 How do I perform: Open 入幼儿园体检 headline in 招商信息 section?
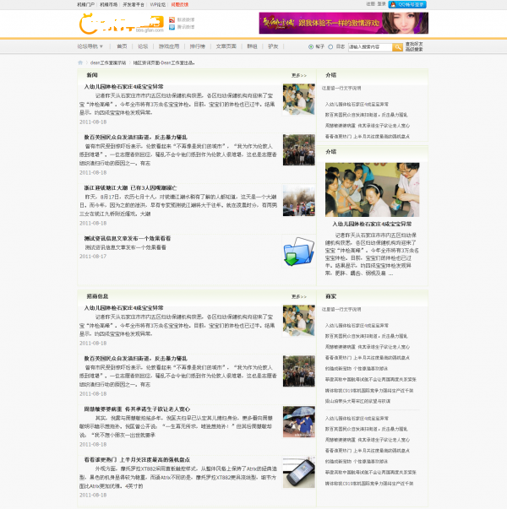123,308
